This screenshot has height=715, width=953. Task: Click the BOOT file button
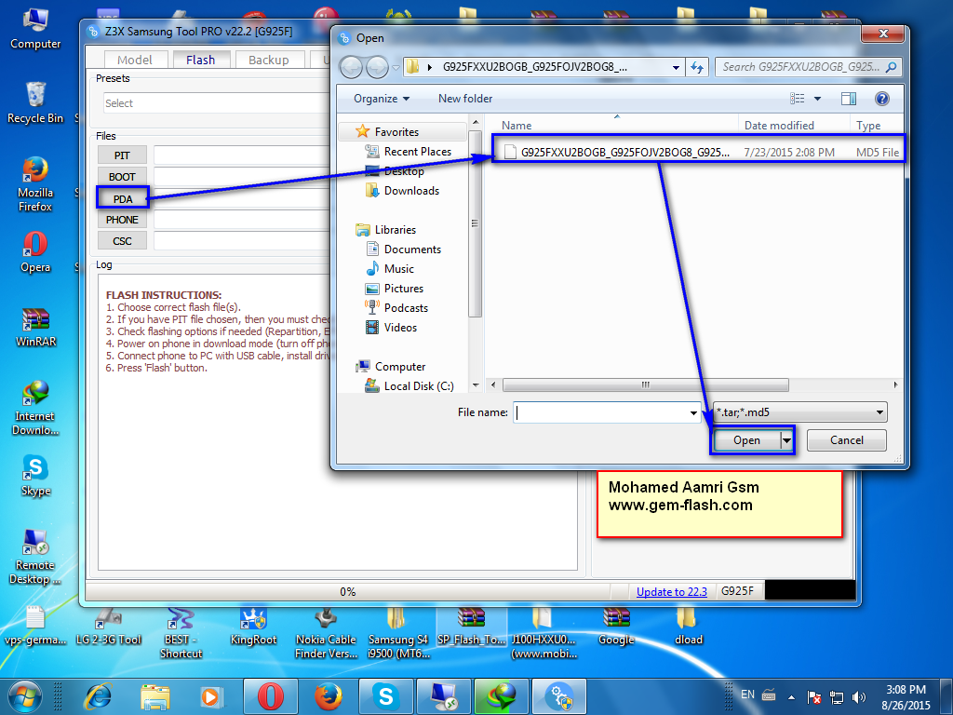(x=122, y=177)
